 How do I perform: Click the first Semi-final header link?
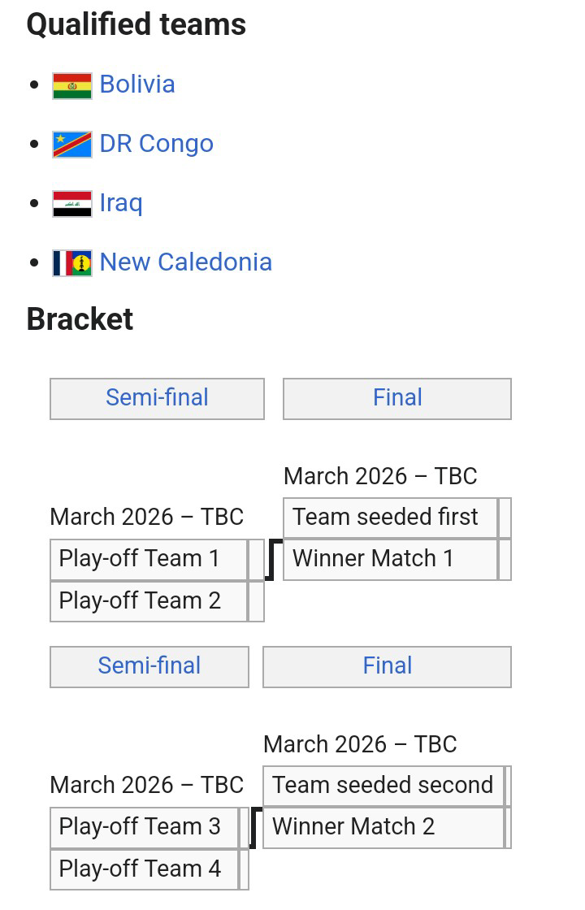pos(157,398)
